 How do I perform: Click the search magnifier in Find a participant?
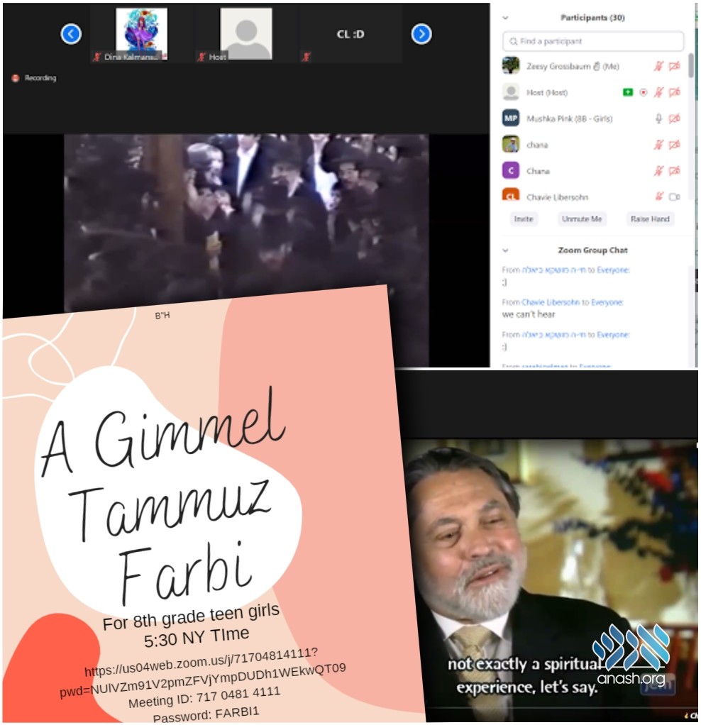click(x=512, y=41)
